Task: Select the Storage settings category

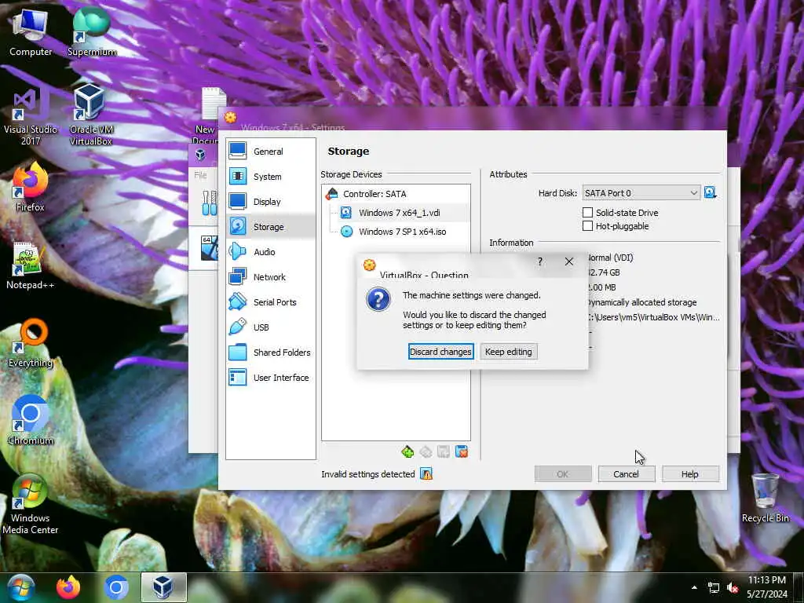Action: [x=270, y=227]
